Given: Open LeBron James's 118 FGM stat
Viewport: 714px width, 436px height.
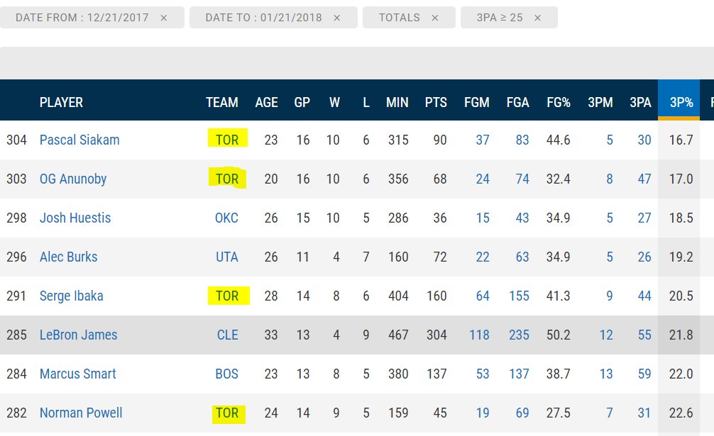Looking at the screenshot, I should point(479,335).
